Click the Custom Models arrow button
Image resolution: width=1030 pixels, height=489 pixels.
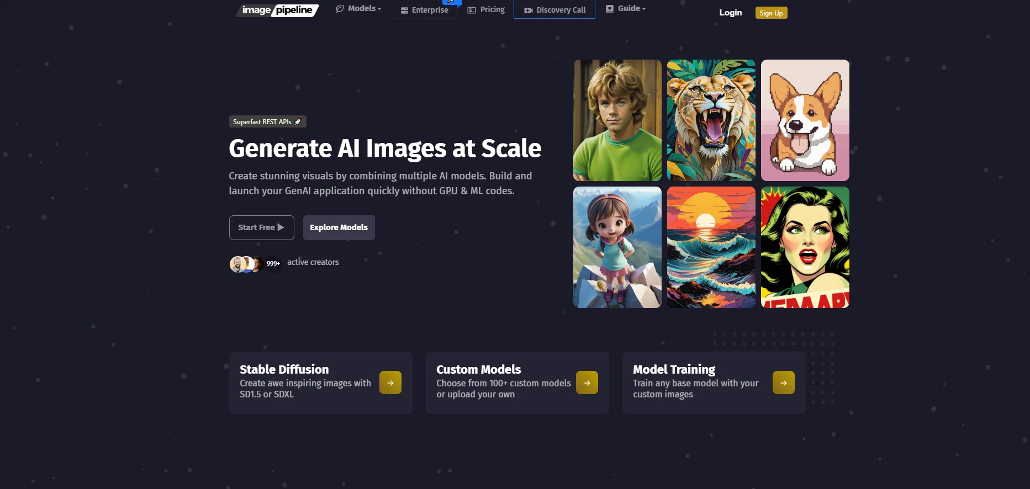[x=587, y=382]
